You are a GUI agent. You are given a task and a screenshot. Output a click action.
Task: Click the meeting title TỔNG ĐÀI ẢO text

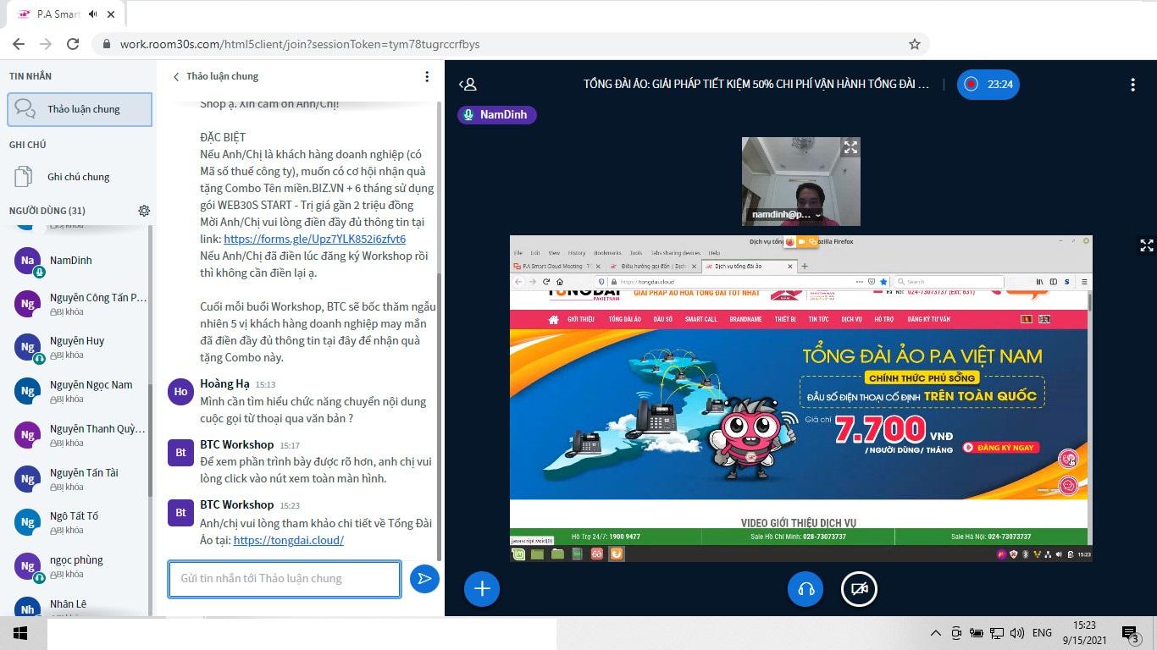pyautogui.click(x=756, y=85)
